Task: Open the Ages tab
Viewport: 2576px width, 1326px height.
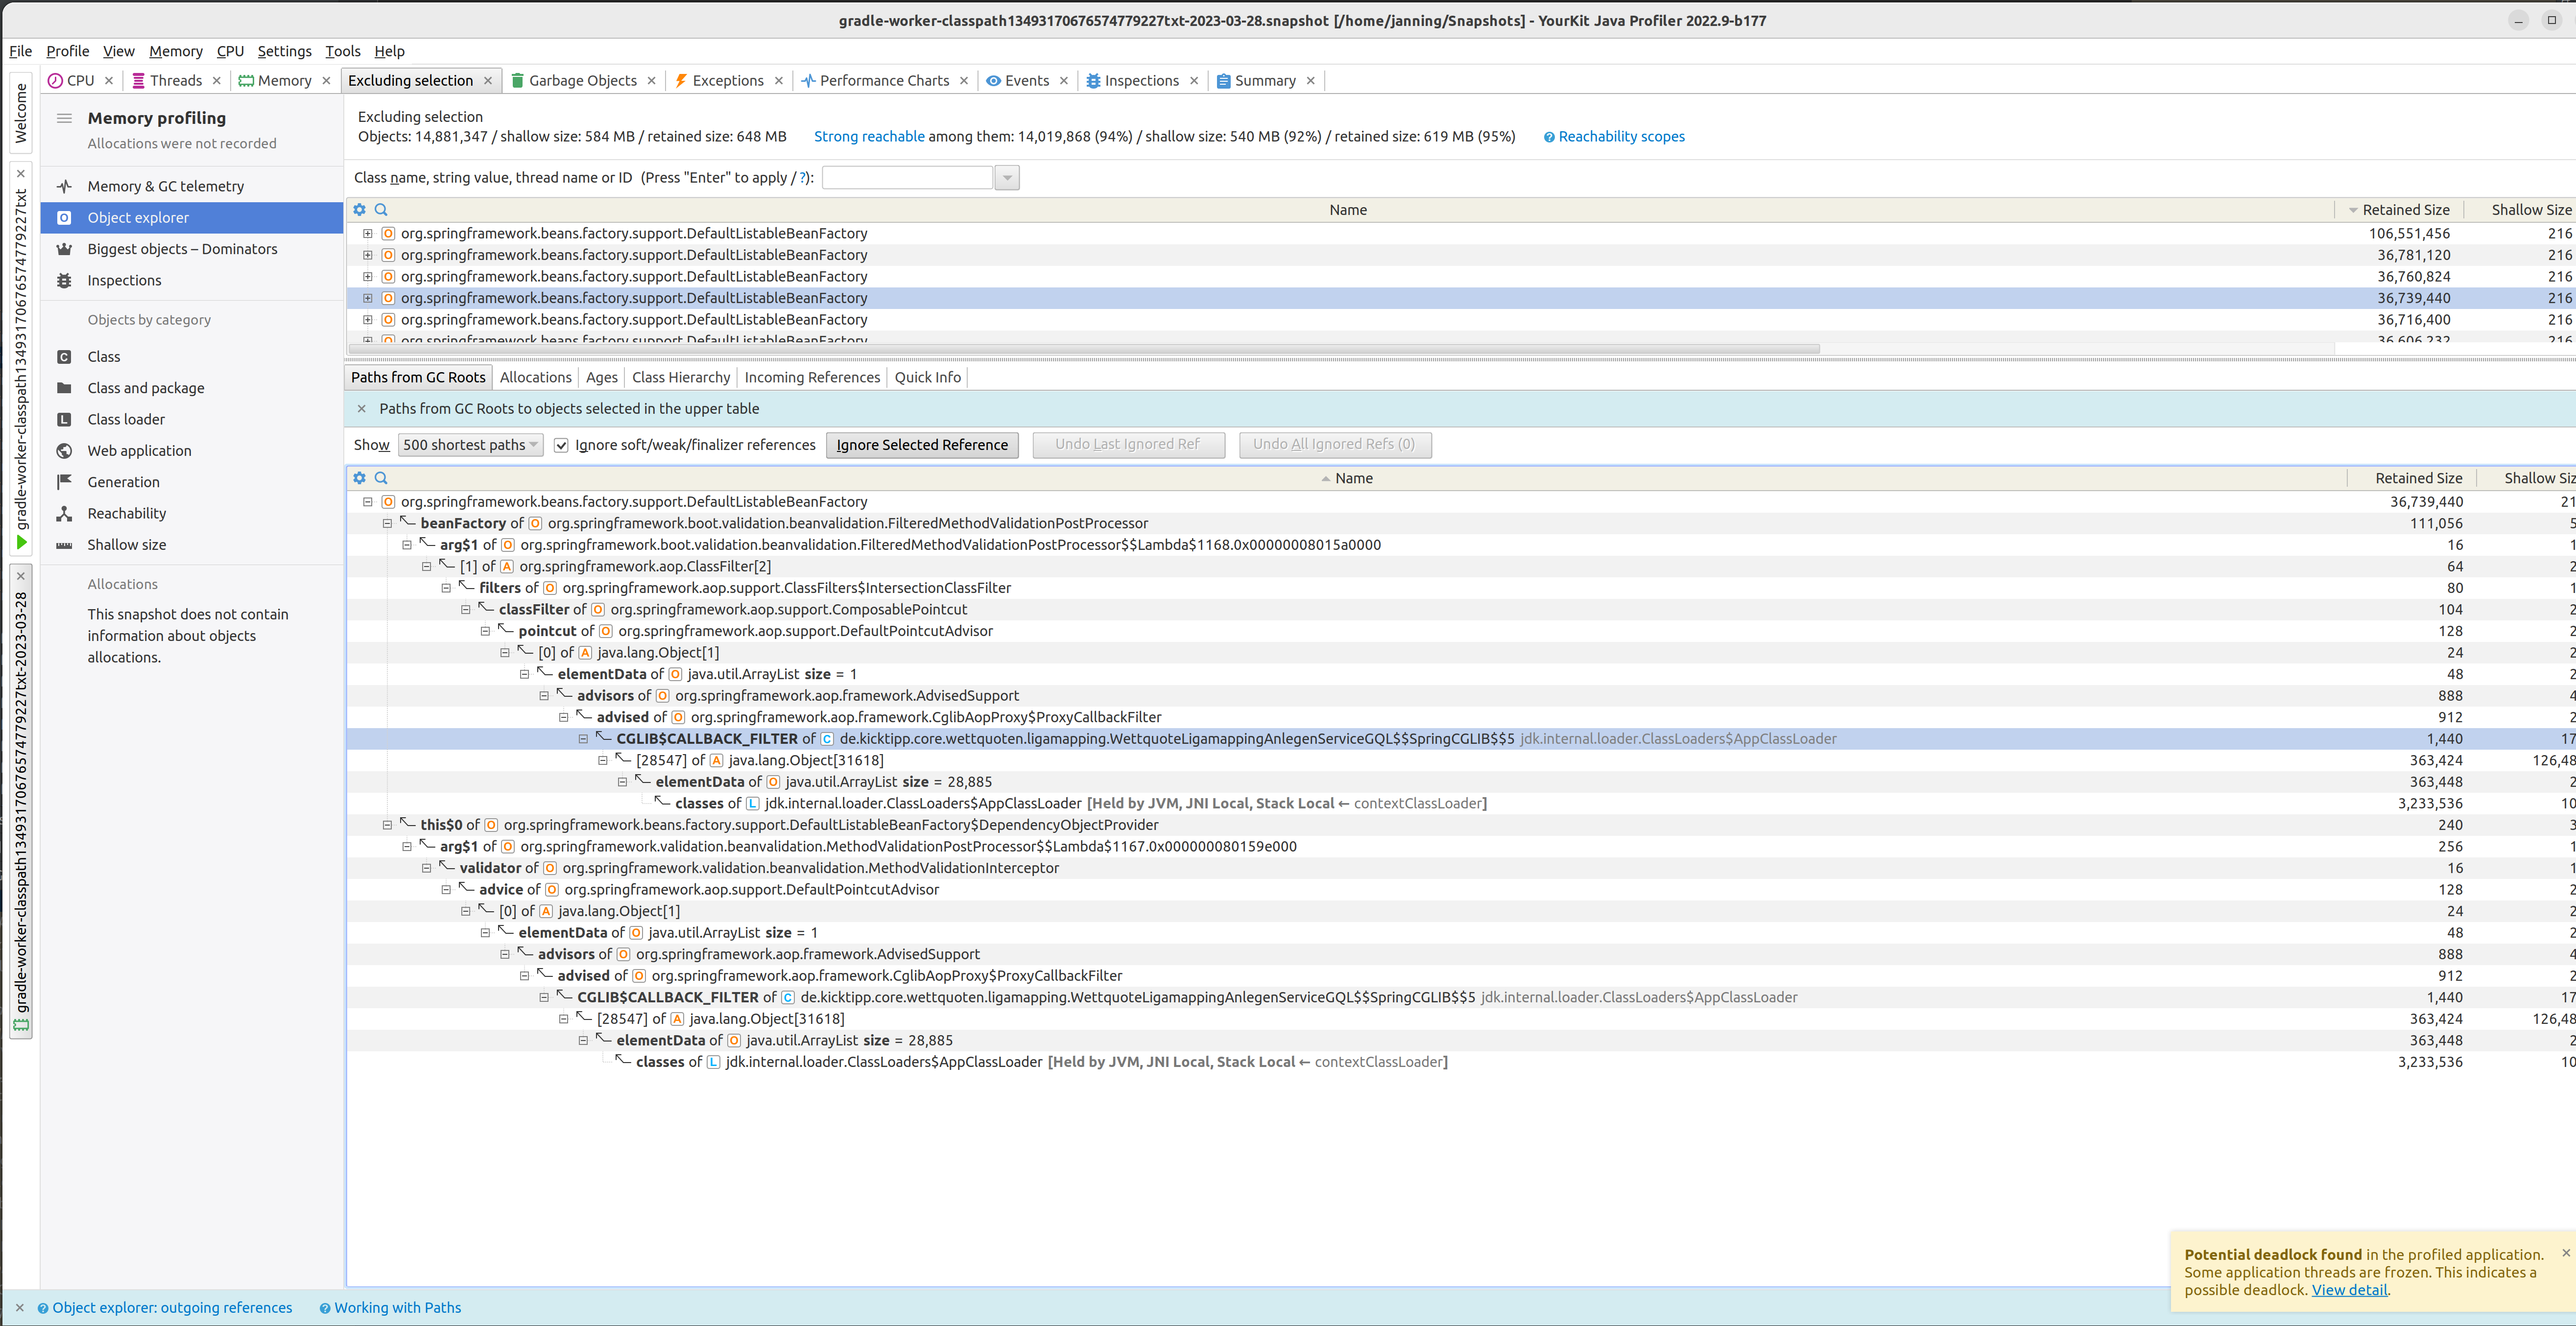Action: pyautogui.click(x=601, y=377)
